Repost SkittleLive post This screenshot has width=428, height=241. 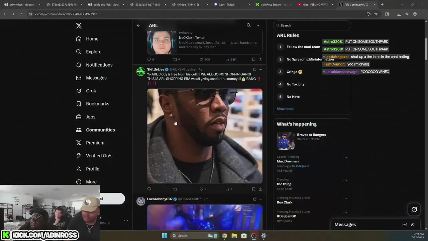[x=175, y=189]
